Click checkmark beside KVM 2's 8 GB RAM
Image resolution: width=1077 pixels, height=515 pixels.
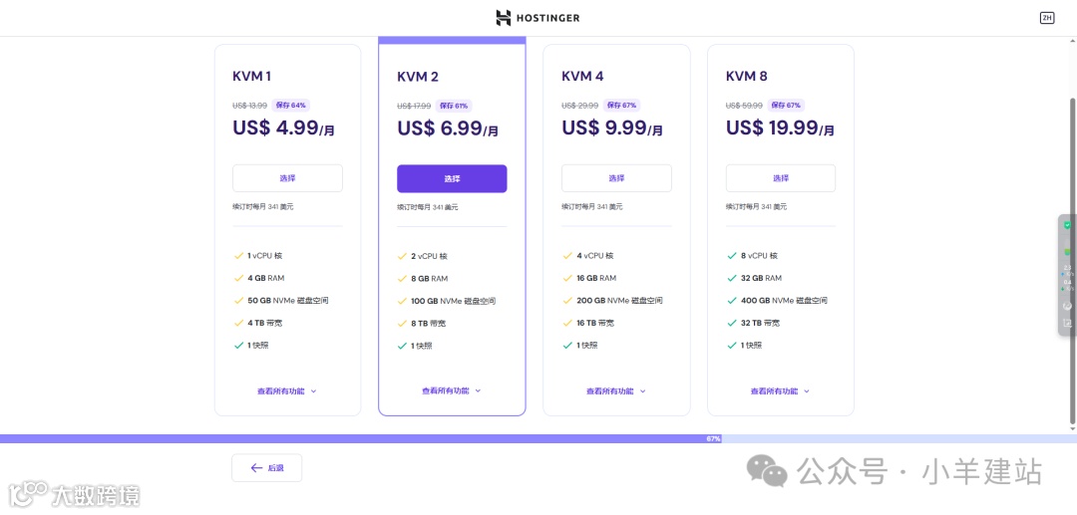(403, 278)
